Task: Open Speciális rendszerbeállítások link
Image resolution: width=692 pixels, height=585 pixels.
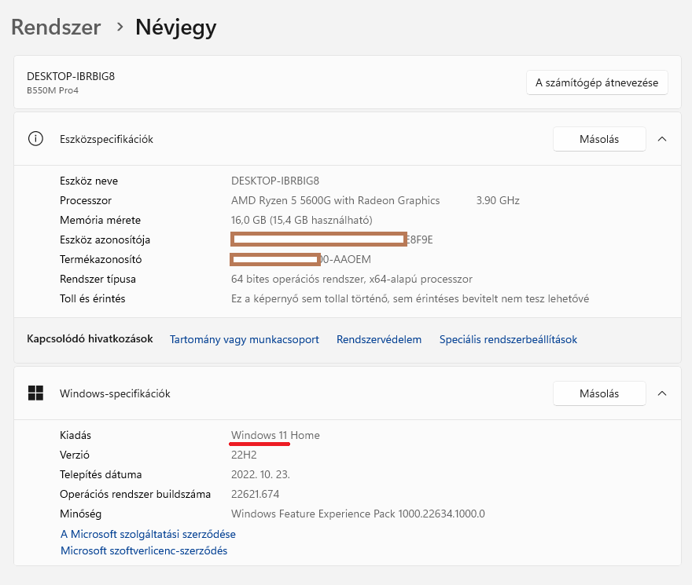Action: point(508,339)
